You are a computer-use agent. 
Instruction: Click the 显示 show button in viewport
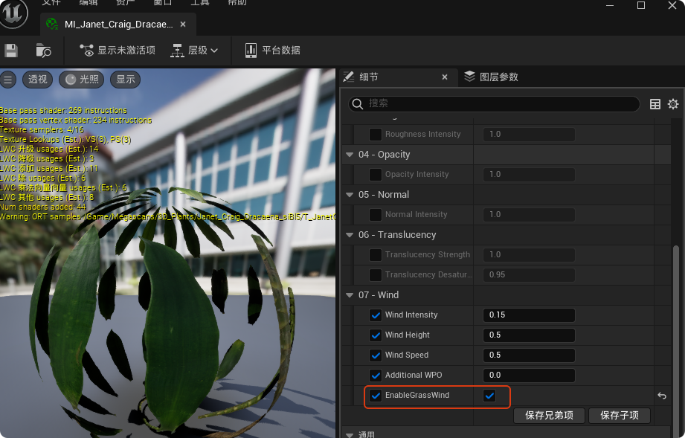point(126,80)
